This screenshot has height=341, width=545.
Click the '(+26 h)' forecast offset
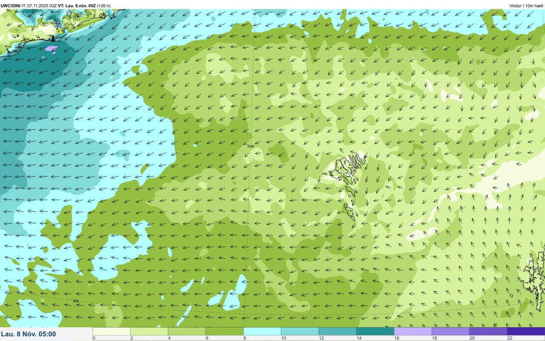pyautogui.click(x=104, y=6)
